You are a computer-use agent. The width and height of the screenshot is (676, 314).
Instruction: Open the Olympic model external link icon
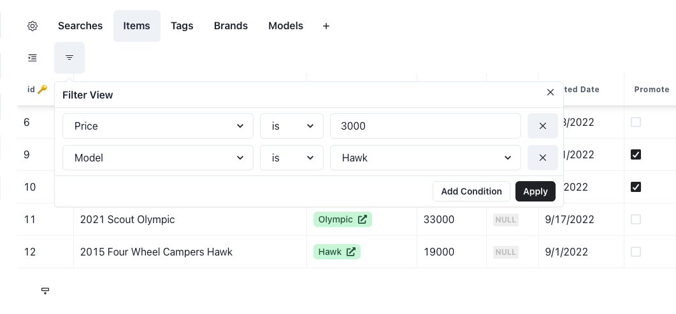pyautogui.click(x=362, y=219)
